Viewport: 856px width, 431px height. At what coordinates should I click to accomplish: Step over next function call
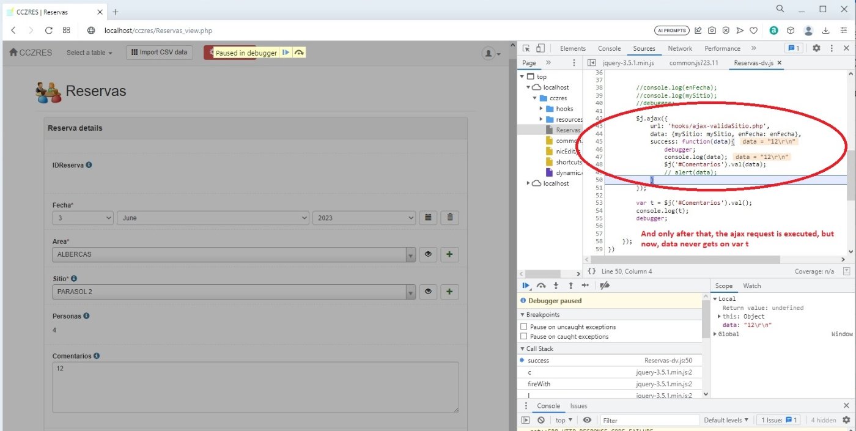click(x=541, y=285)
